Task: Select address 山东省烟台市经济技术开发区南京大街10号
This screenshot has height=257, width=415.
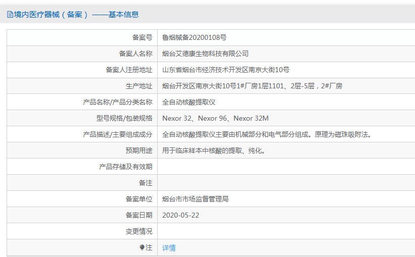Action: [226, 70]
